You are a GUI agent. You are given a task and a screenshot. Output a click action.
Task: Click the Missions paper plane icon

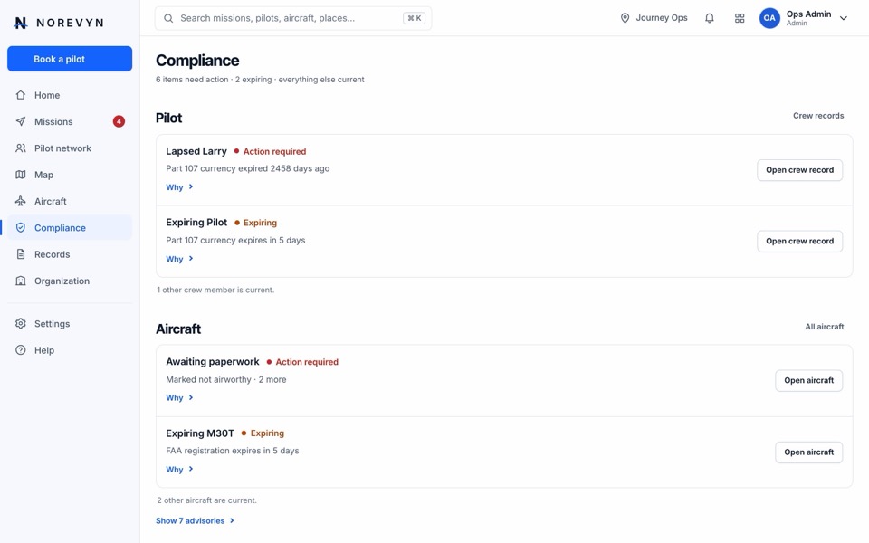point(21,122)
